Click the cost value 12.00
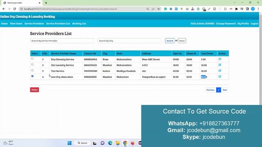 point(204,65)
